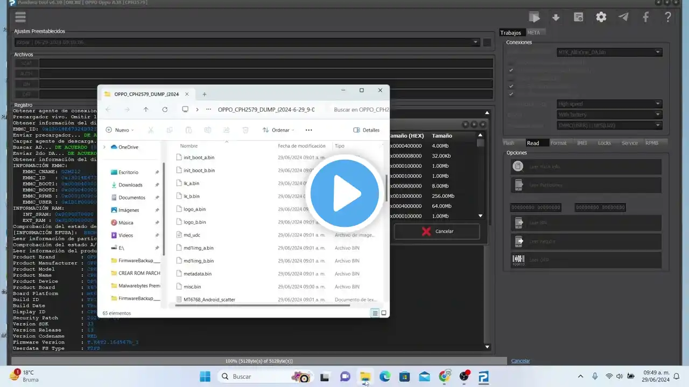Open the With battery dropdown
This screenshot has height=387, width=689.
tap(609, 114)
